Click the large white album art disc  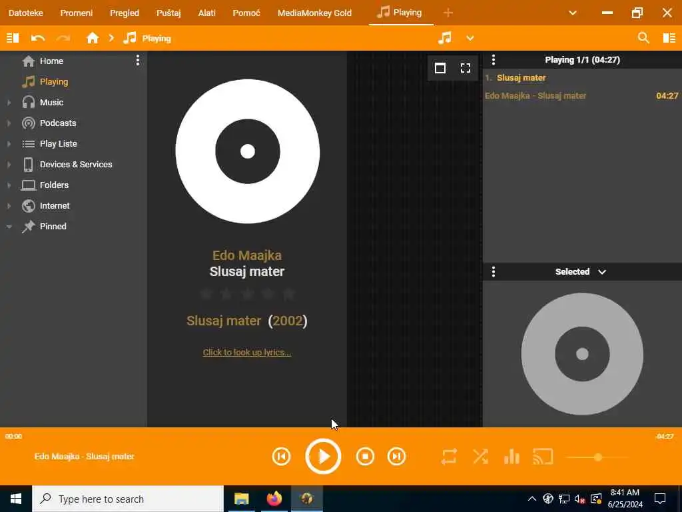tap(248, 151)
